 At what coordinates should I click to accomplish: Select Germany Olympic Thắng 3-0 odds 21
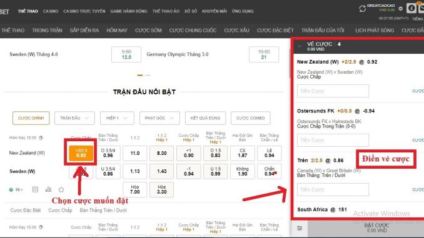point(264,54)
